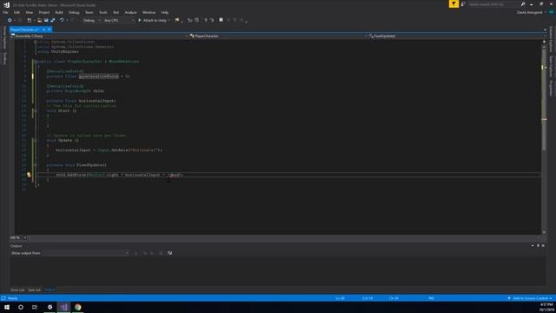Screen dimensions: 556x313
Task: Open the Test menu
Action: click(x=116, y=12)
